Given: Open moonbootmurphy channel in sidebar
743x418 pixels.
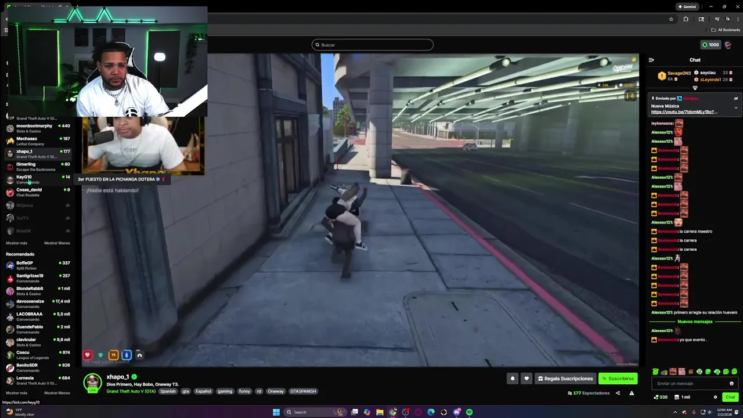Looking at the screenshot, I should pyautogui.click(x=38, y=128).
